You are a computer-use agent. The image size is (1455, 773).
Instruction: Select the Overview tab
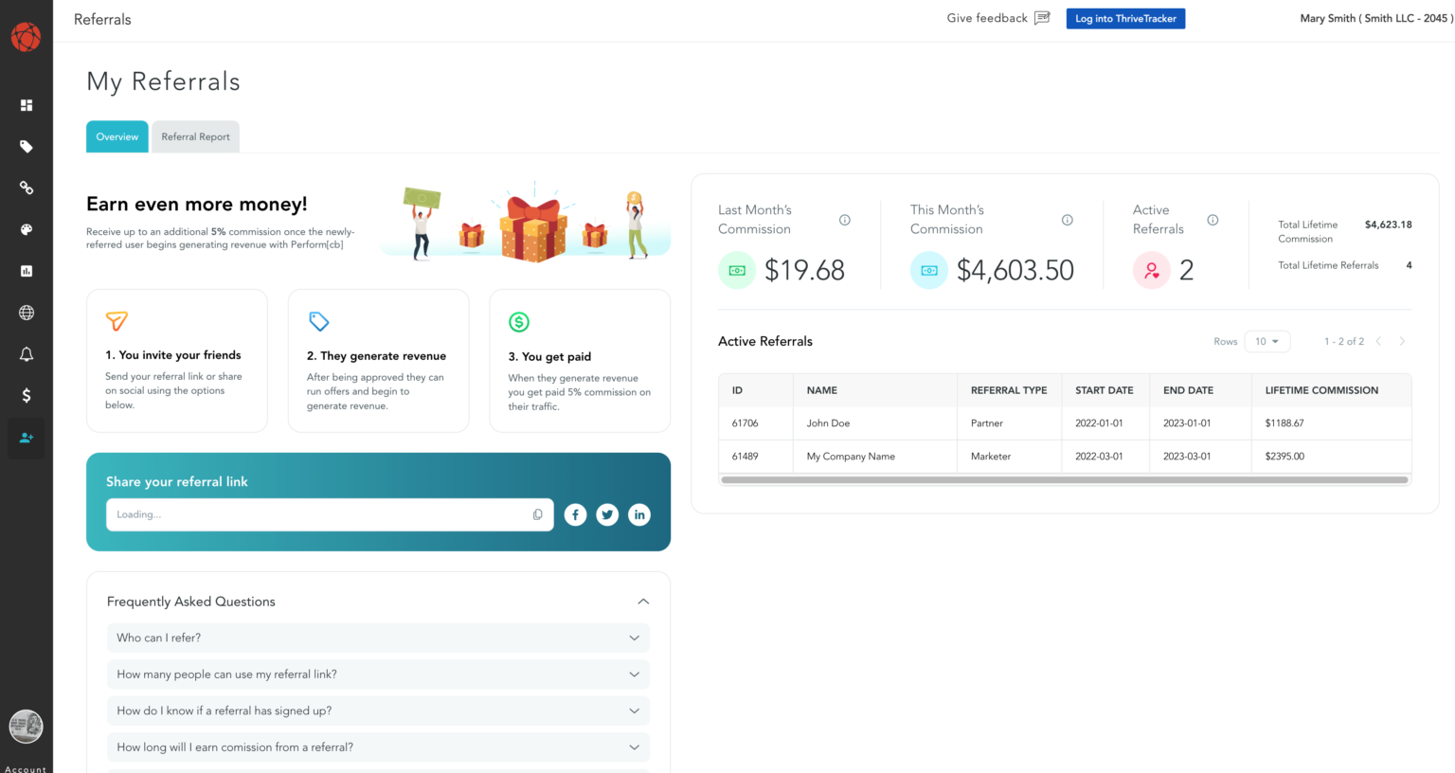(117, 136)
